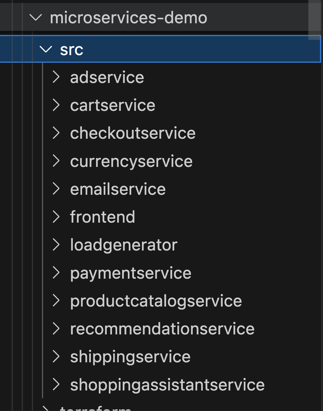Collapse the src folder
The height and width of the screenshot is (411, 323).
(45, 50)
